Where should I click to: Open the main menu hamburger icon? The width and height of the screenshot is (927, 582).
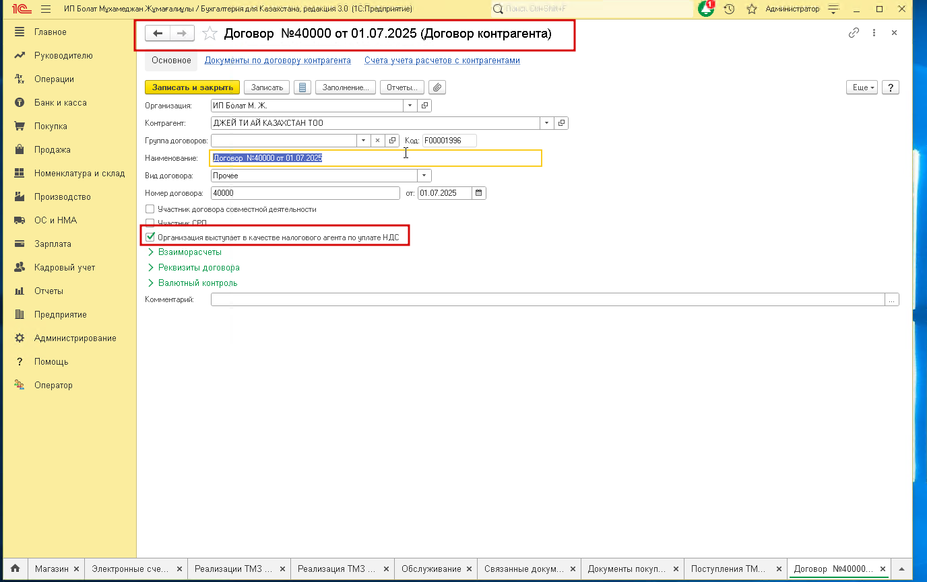pyautogui.click(x=46, y=9)
